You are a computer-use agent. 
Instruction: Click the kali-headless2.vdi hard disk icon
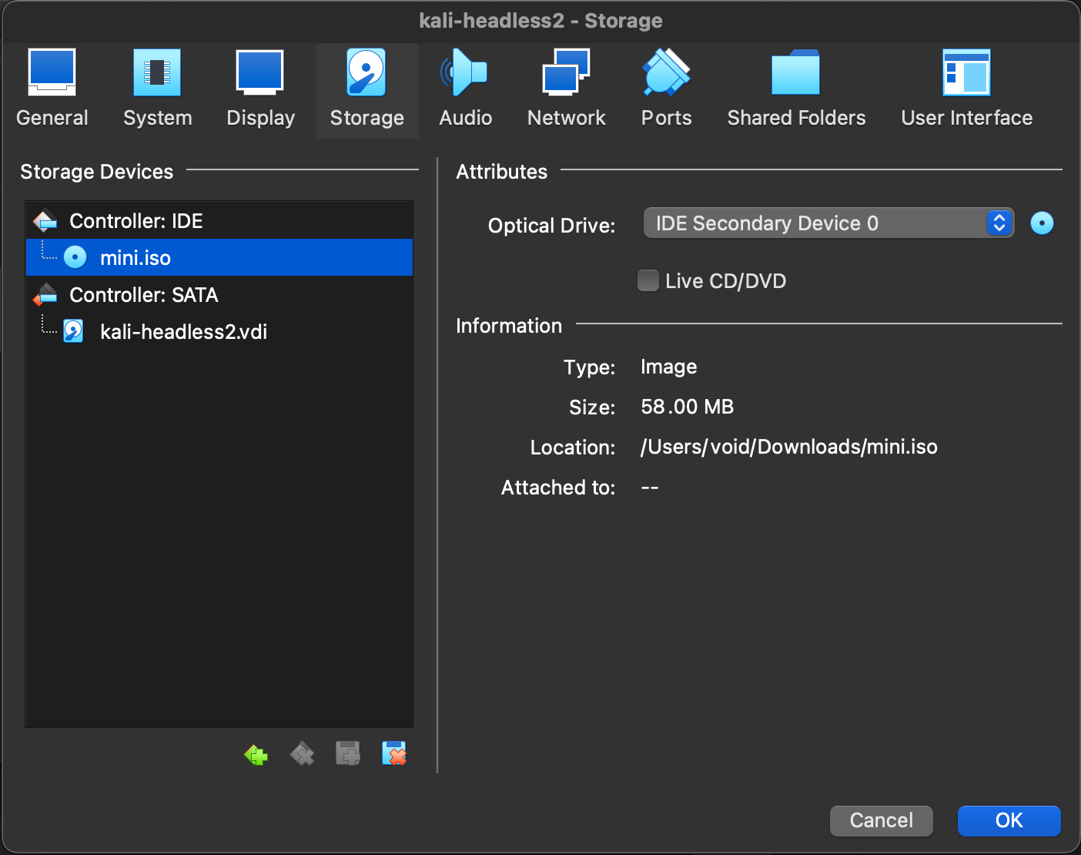coord(73,331)
